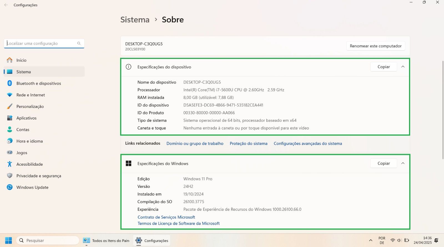Viewport: 444px width, 247px height.
Task: Click the Jogos controller icon
Action: pyautogui.click(x=10, y=152)
